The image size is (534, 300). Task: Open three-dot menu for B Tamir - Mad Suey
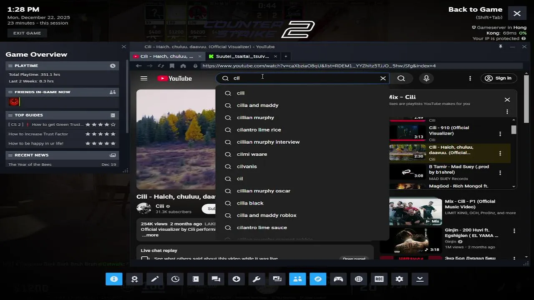[x=500, y=172]
